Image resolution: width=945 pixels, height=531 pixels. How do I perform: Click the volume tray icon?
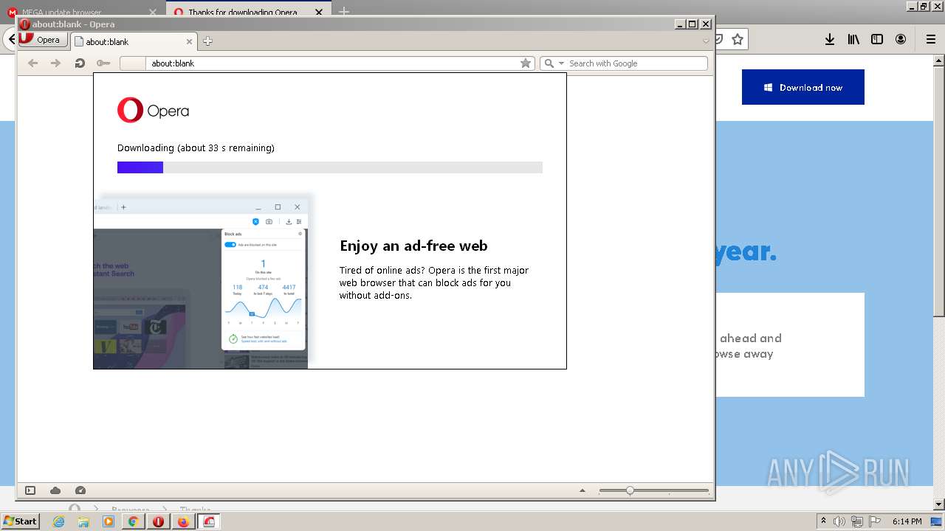click(841, 521)
